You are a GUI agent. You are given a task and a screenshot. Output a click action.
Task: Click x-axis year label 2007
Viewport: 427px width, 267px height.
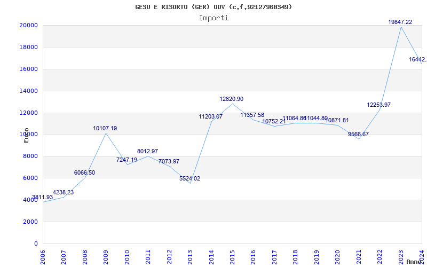[64, 257]
